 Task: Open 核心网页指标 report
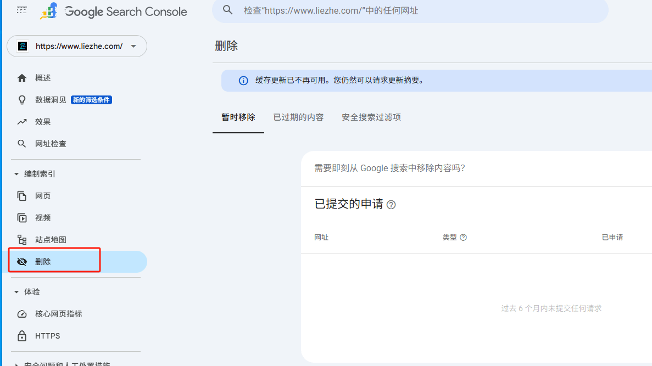click(58, 314)
